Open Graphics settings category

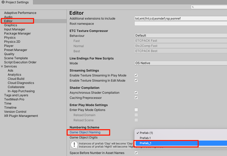click(11, 25)
